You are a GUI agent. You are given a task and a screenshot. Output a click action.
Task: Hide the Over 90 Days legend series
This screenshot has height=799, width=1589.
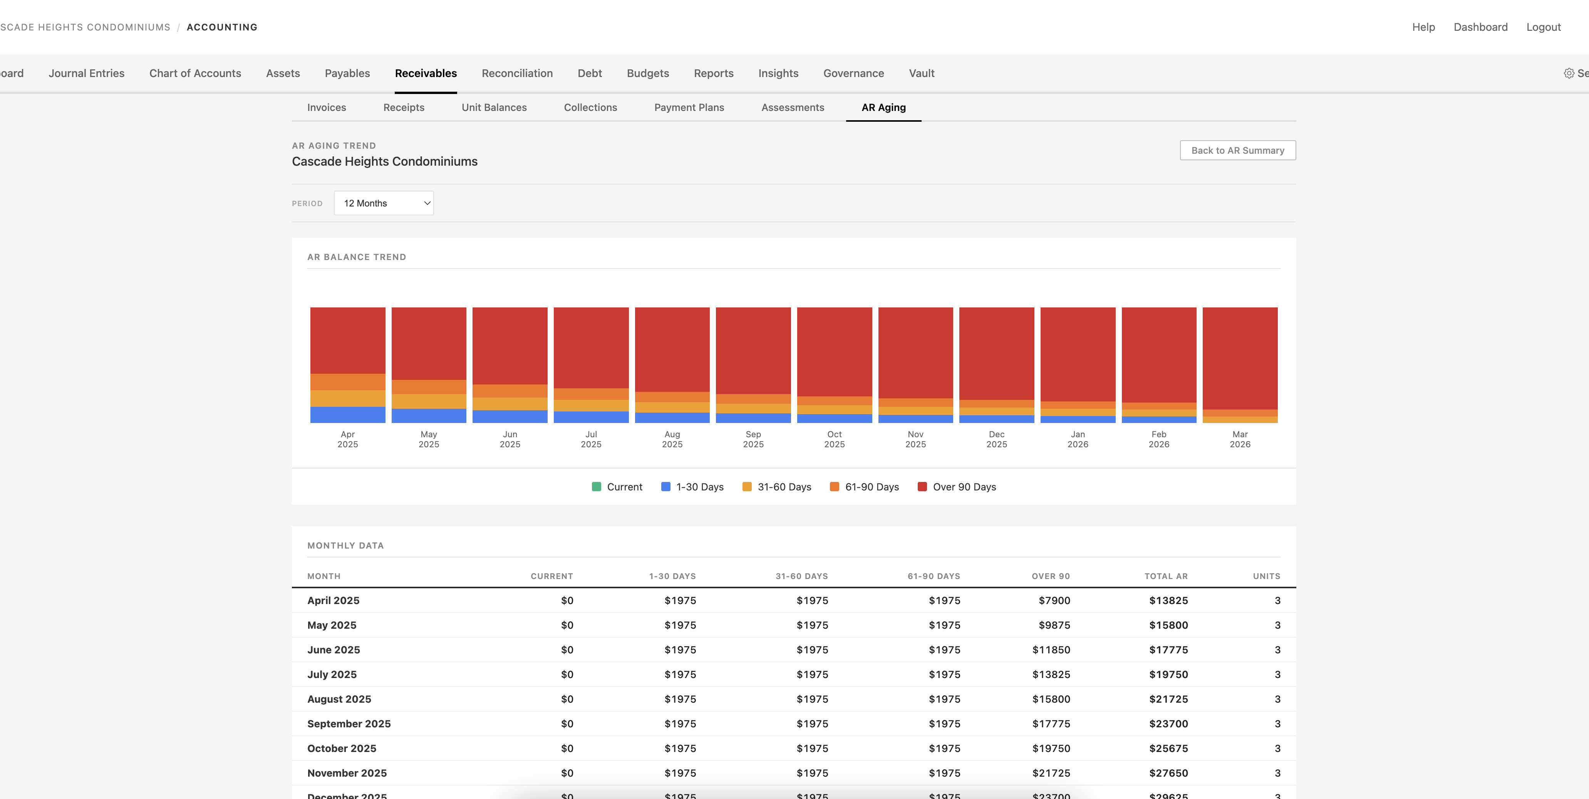[922, 487]
